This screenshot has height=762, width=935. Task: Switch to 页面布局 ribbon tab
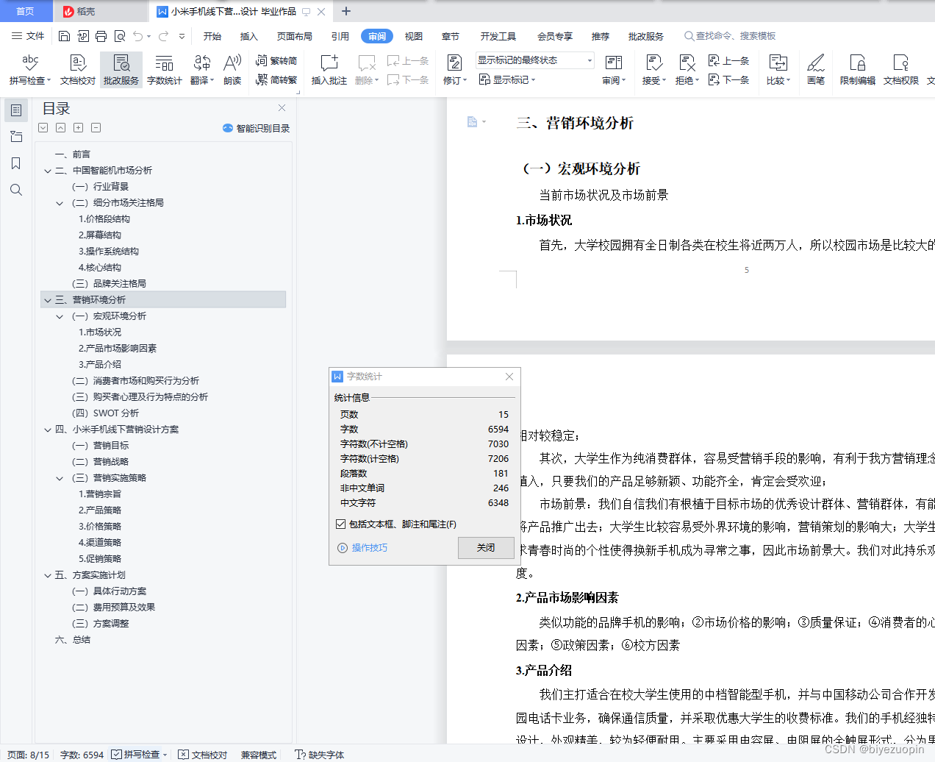[x=294, y=36]
